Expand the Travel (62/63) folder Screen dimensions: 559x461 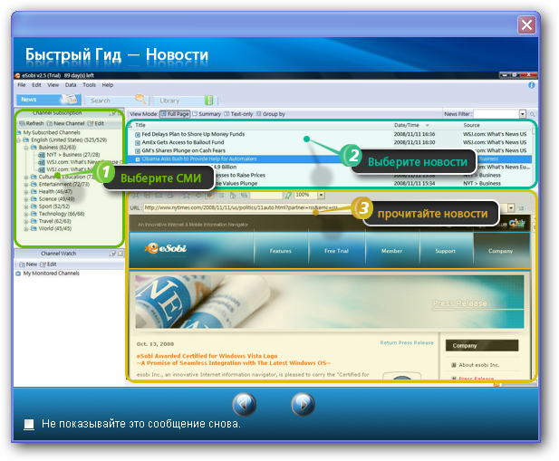click(x=26, y=222)
